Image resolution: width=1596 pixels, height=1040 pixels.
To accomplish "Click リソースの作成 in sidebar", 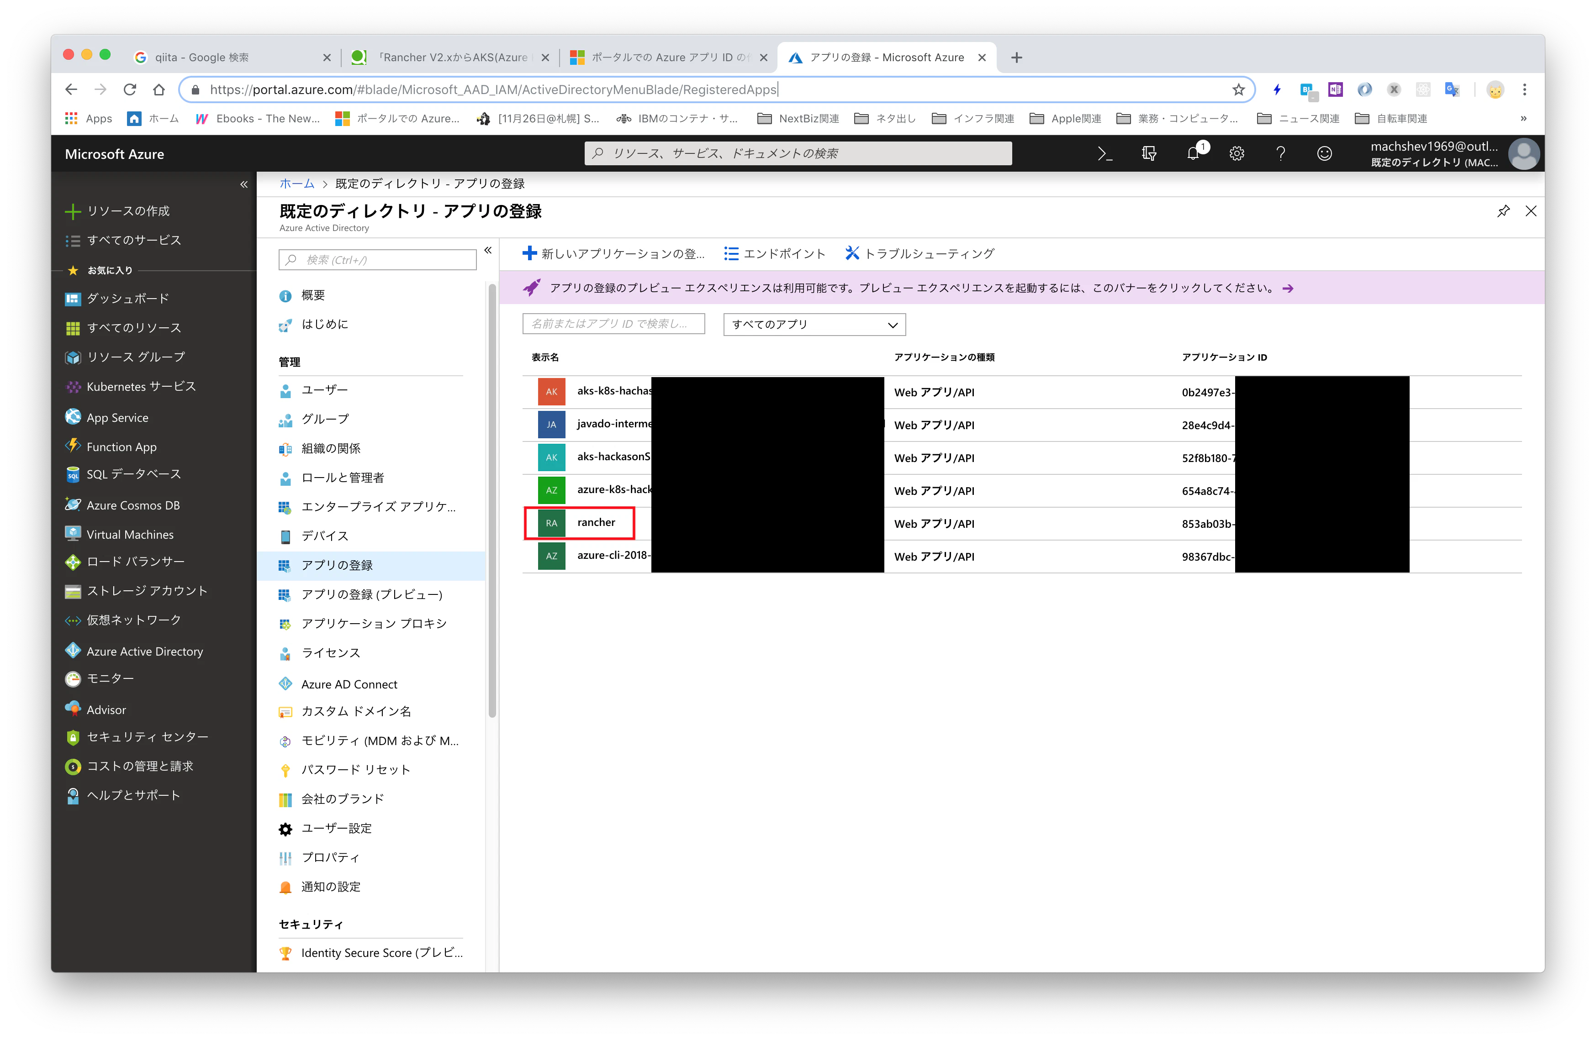I will (x=118, y=211).
